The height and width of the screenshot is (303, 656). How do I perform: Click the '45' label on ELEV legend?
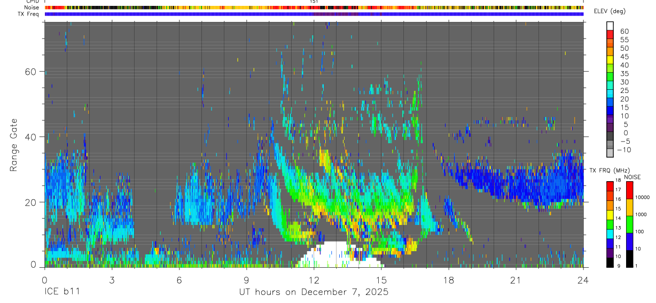(x=624, y=57)
